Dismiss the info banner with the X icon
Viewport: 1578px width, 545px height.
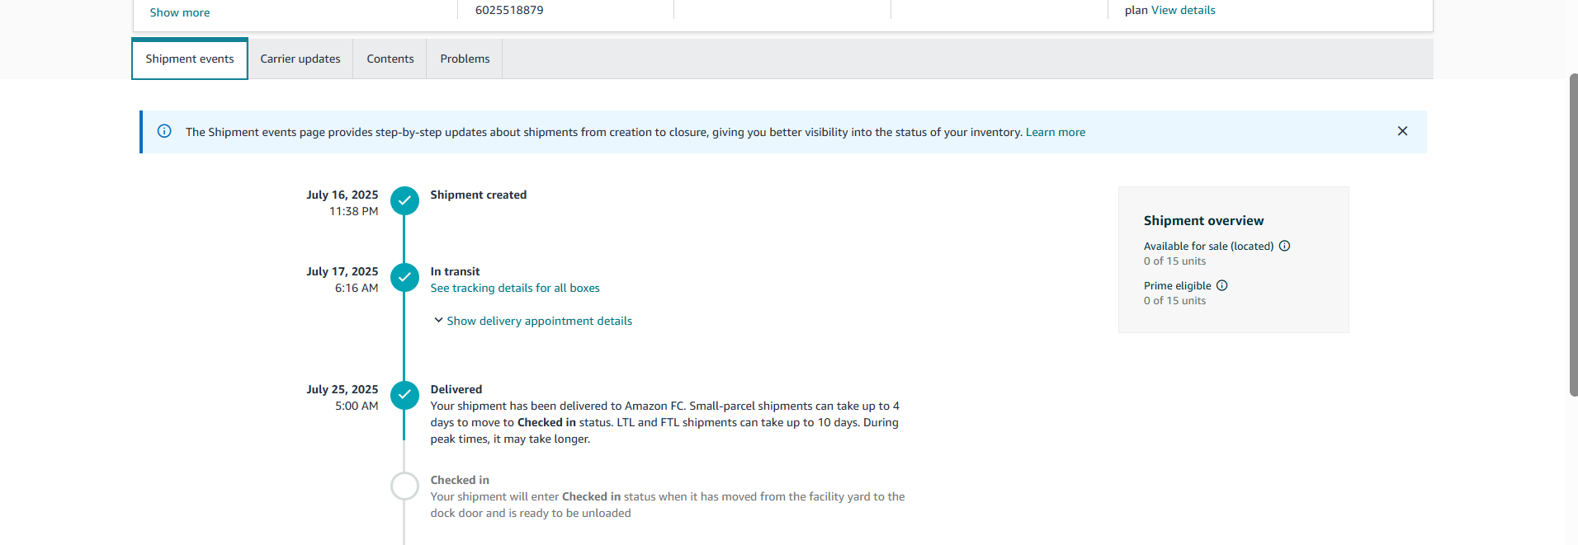point(1402,131)
